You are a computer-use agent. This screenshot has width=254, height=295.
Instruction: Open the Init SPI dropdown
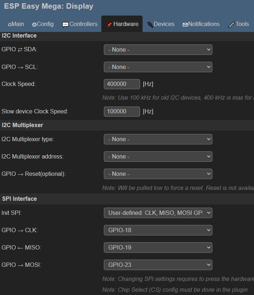tap(158, 213)
